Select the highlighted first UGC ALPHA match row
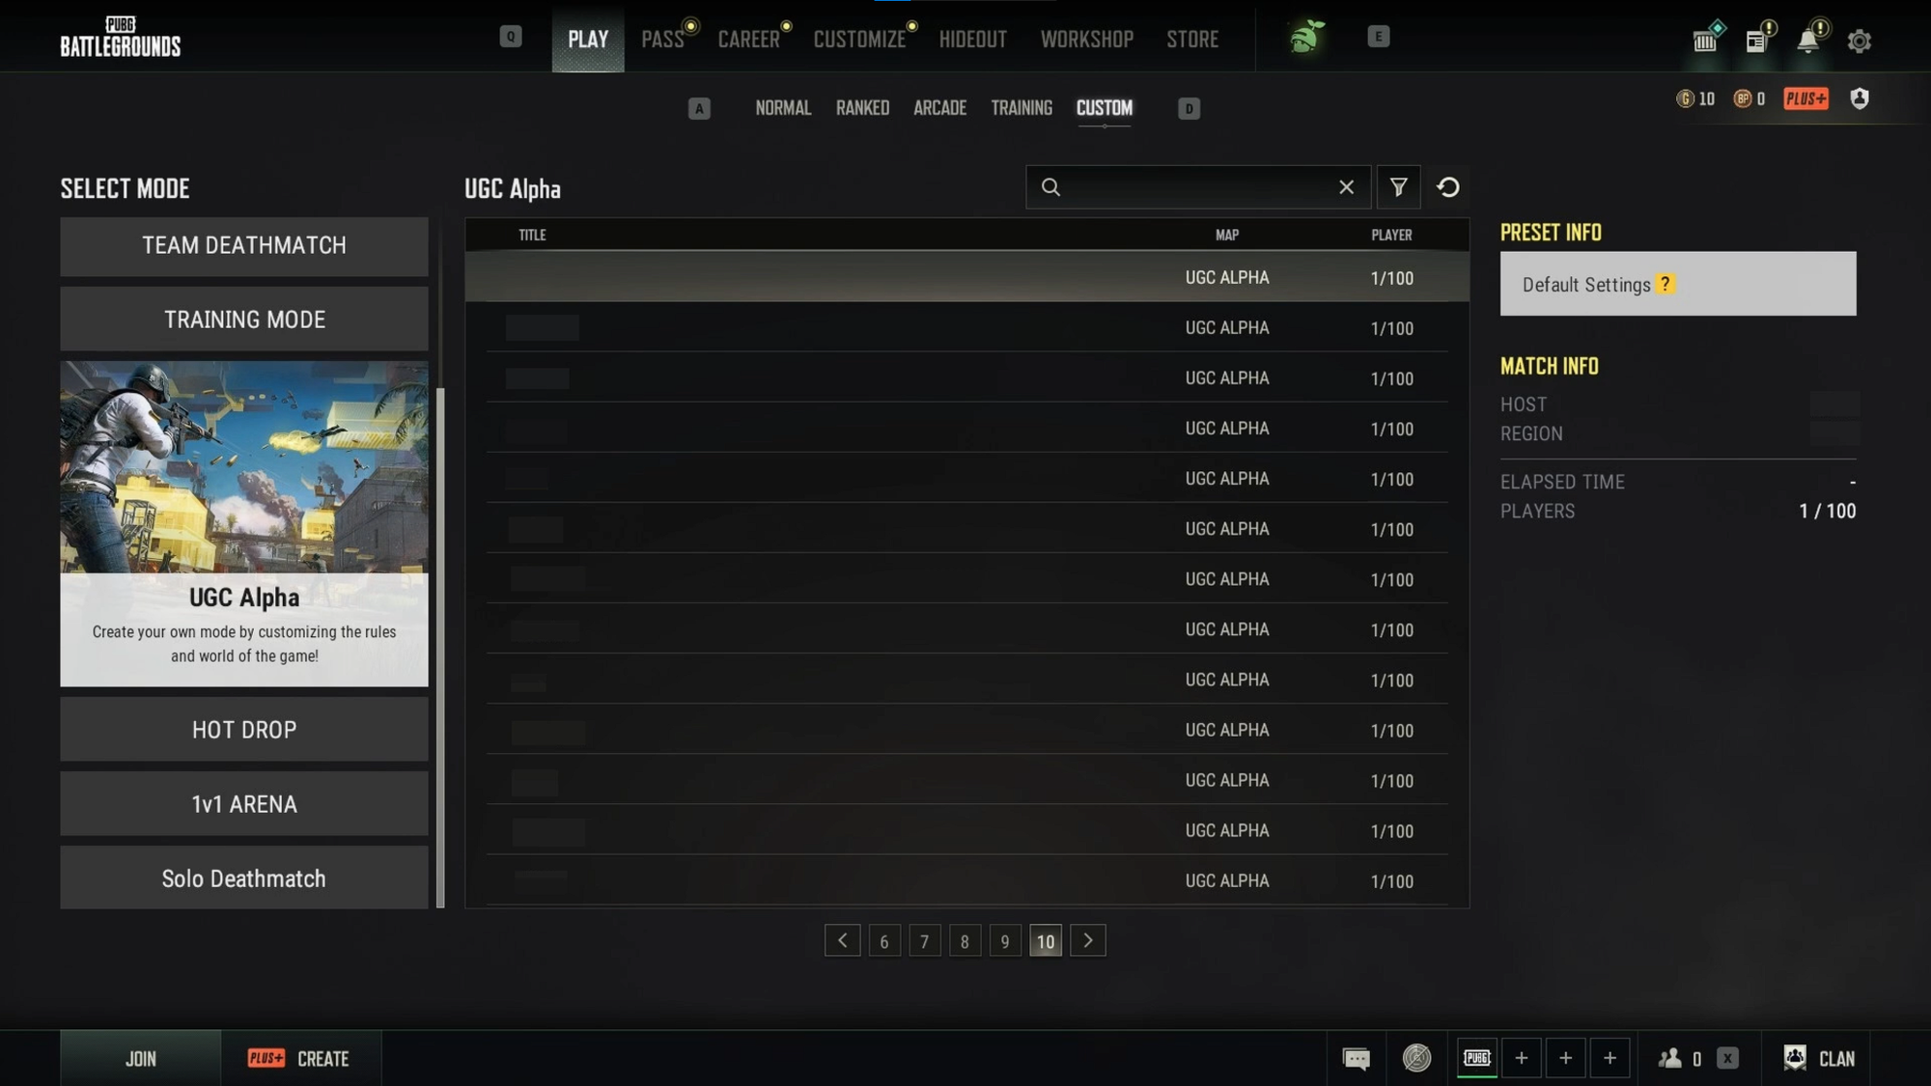The image size is (1931, 1086). point(967,278)
